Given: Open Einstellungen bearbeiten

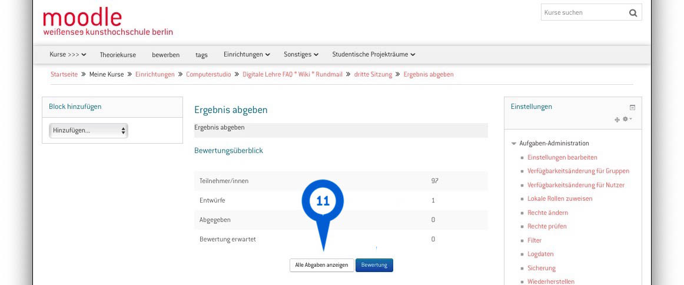Looking at the screenshot, I should coord(562,158).
